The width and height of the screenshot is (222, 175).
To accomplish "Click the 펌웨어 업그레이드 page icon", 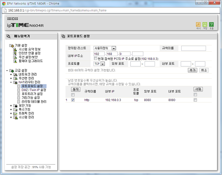I will coord(15,61).
